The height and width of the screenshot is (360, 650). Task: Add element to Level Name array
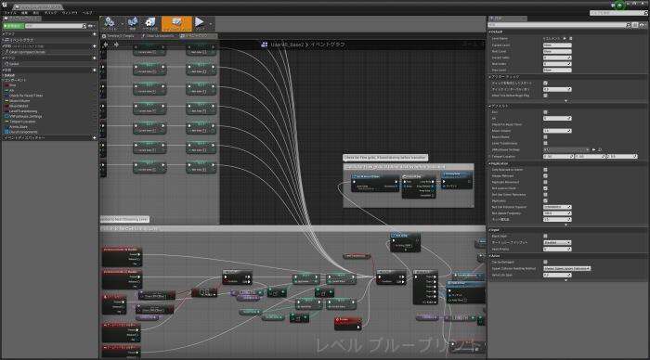coord(565,38)
